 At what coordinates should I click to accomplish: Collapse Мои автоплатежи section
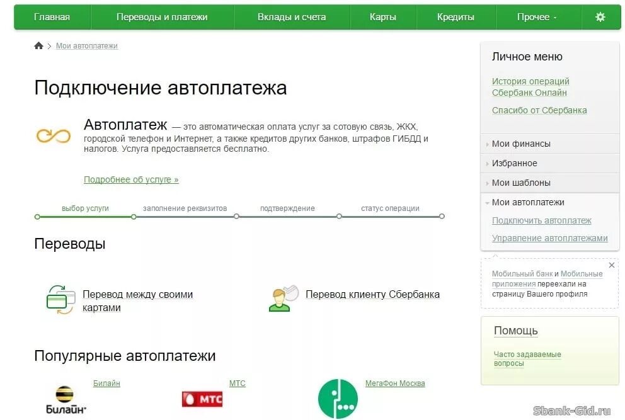[x=550, y=202]
